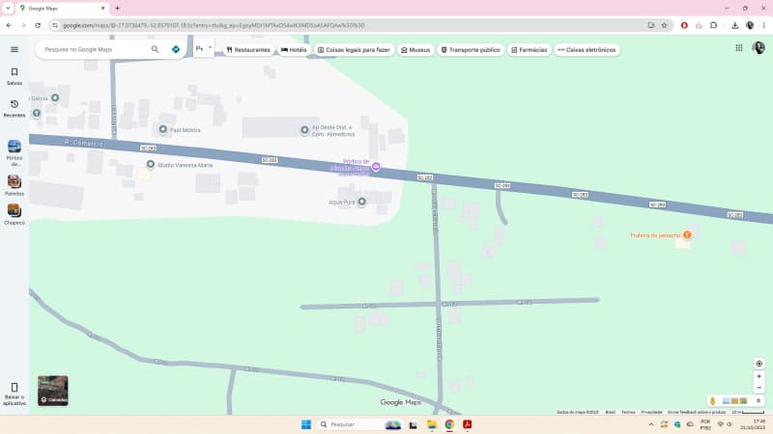
Task: Zoom out with the minus button
Action: click(759, 388)
